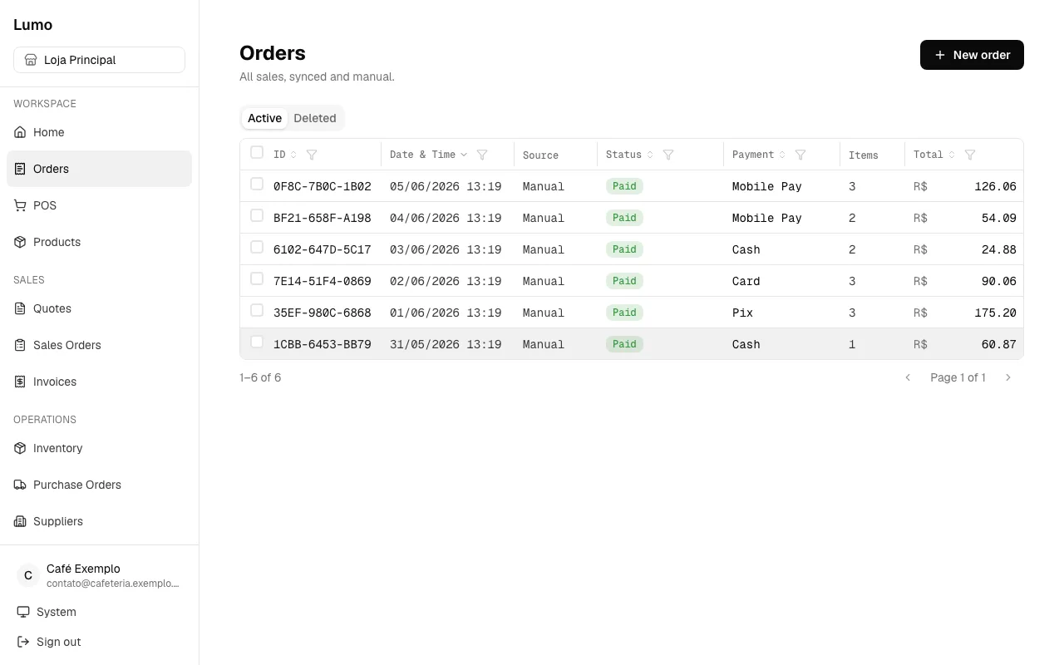Click the Orders receipt icon in sidebar

click(x=20, y=169)
